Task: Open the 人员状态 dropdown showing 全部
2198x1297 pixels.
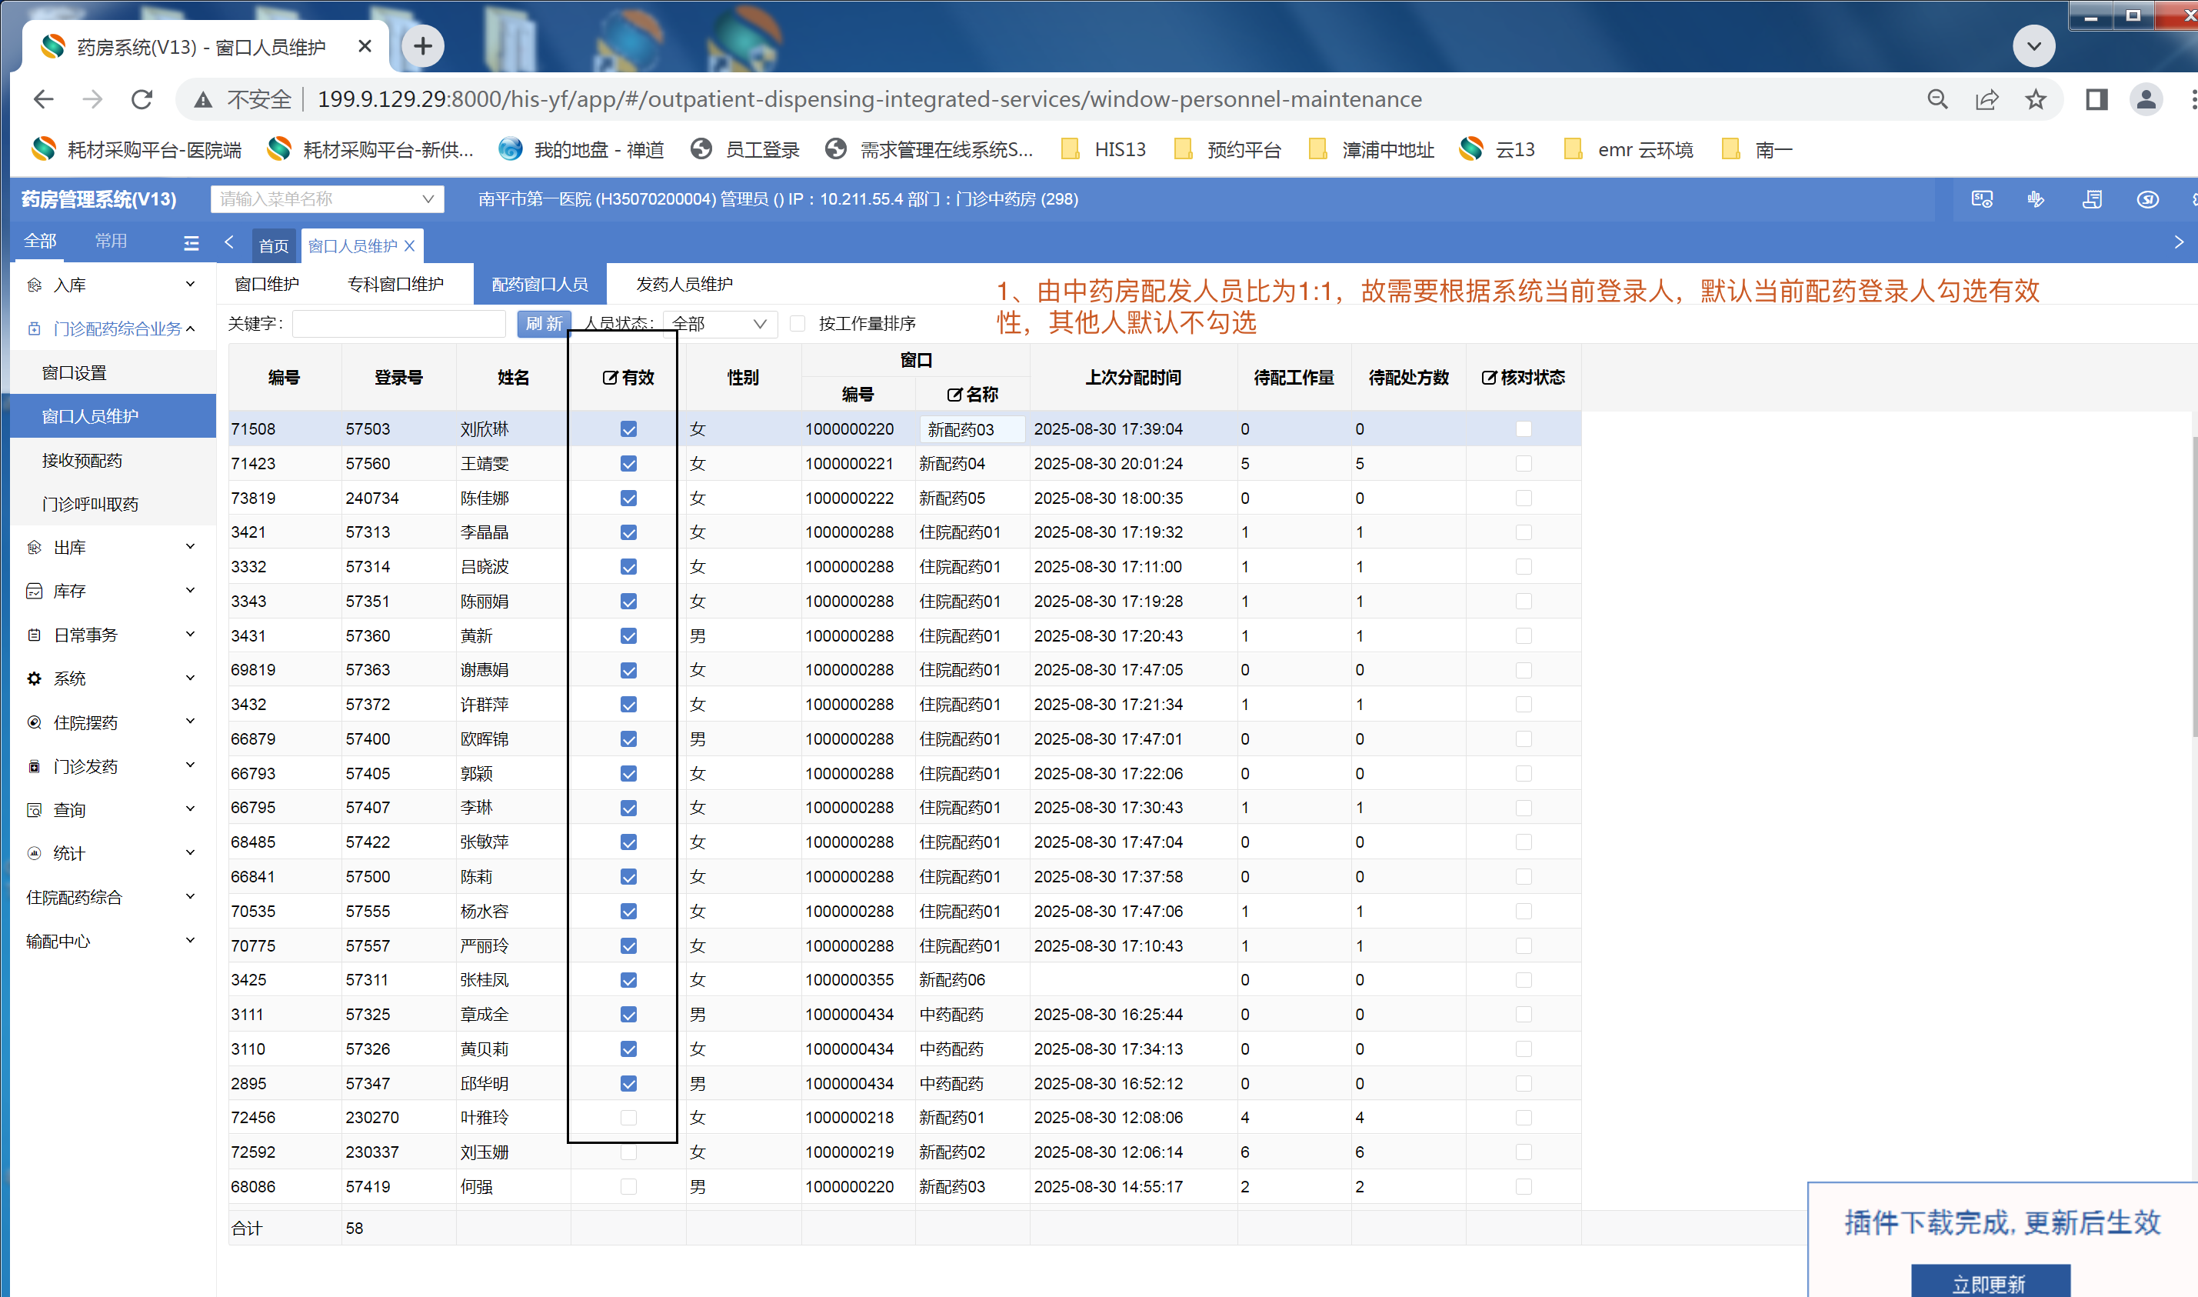Action: point(719,325)
